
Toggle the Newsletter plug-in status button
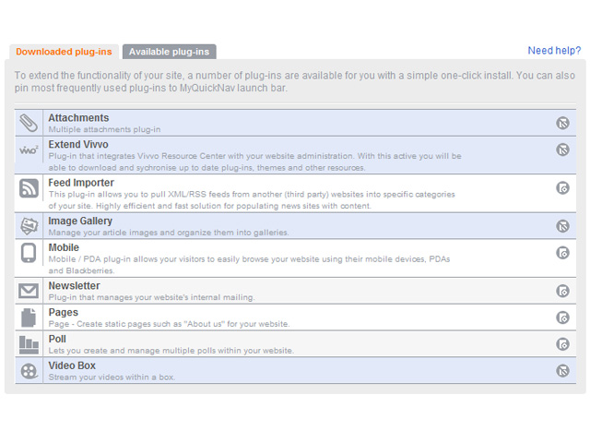pos(562,292)
